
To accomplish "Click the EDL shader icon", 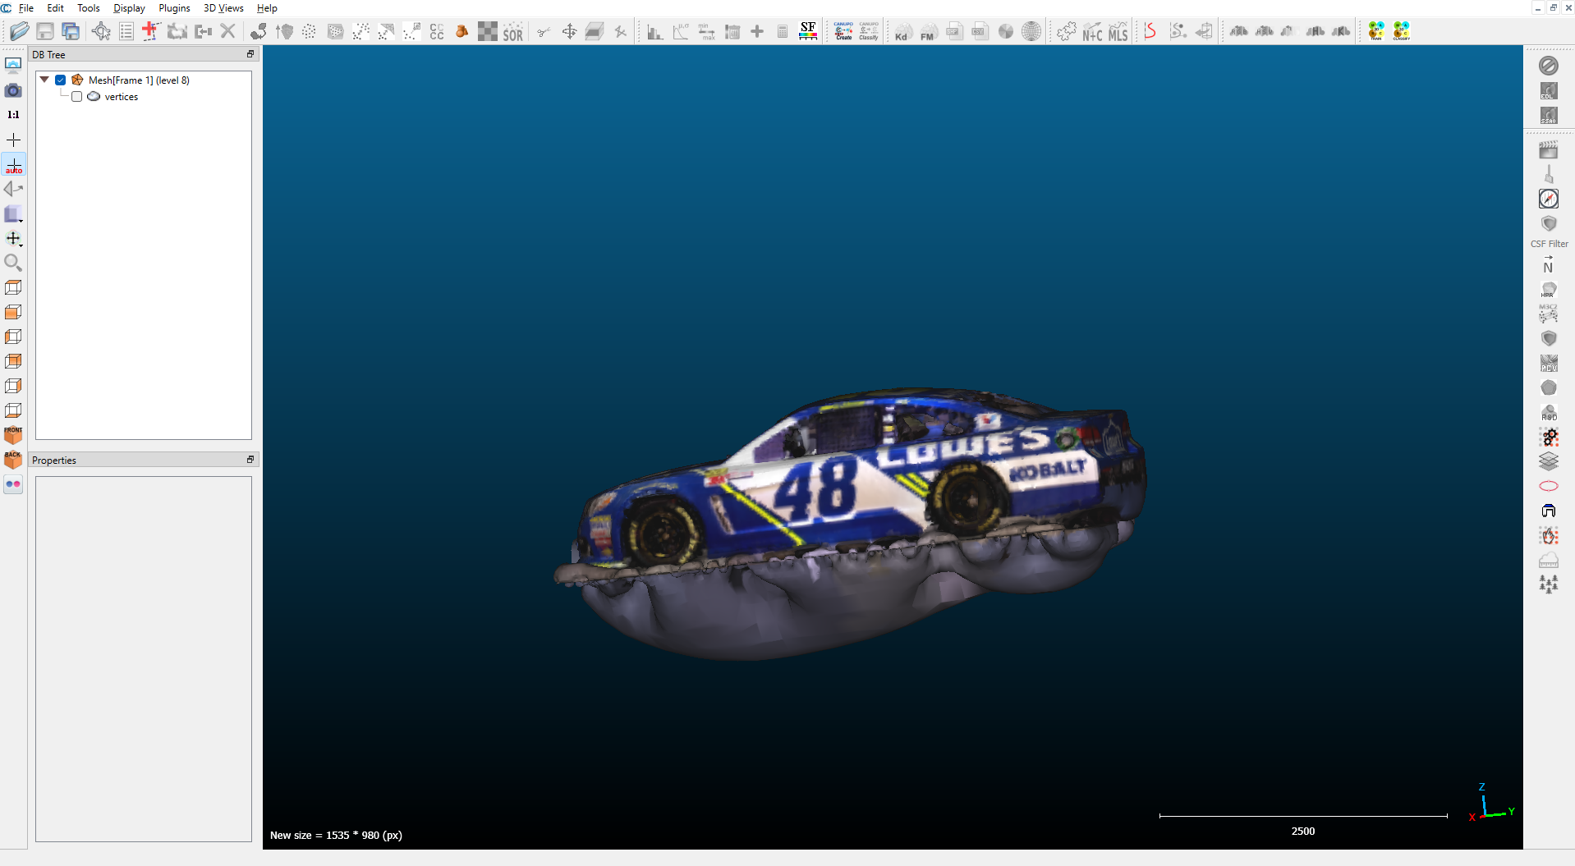I will [1549, 91].
